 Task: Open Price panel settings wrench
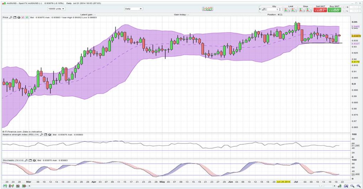(11, 17)
